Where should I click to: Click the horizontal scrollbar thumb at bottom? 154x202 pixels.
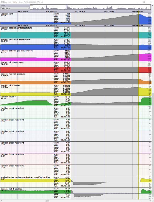[x=47, y=201]
